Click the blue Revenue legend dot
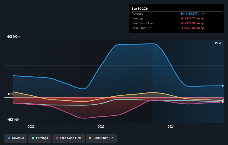228x145 pixels. click(9, 138)
